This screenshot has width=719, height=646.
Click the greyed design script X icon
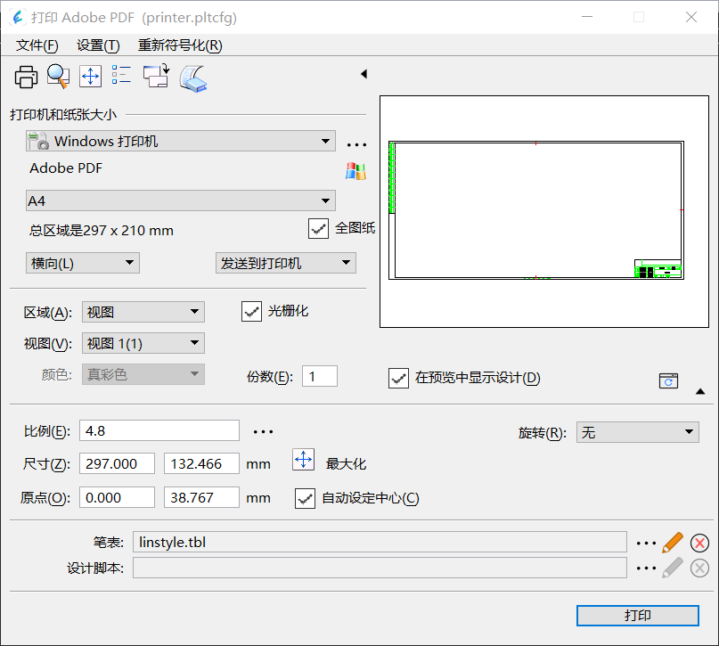coord(699,568)
